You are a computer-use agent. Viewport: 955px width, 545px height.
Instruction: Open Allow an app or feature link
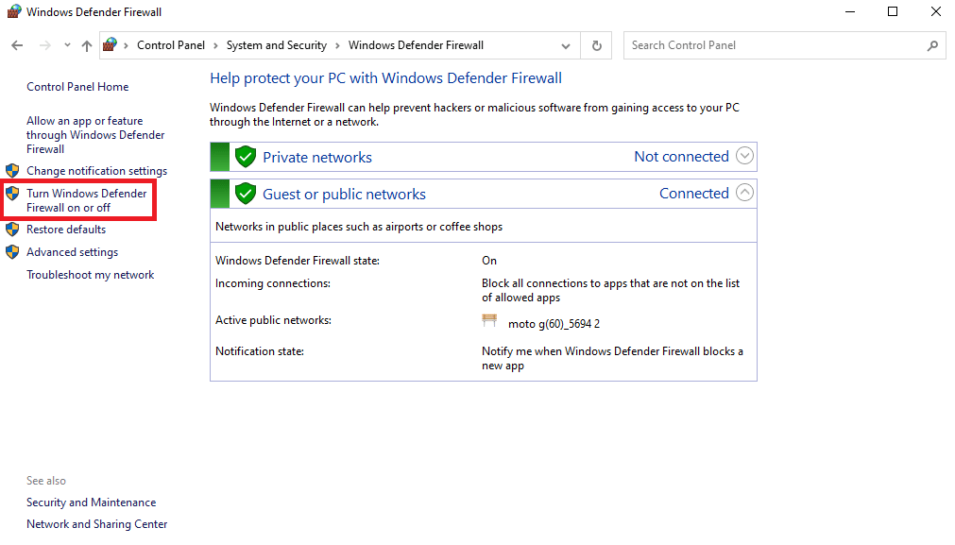[95, 134]
